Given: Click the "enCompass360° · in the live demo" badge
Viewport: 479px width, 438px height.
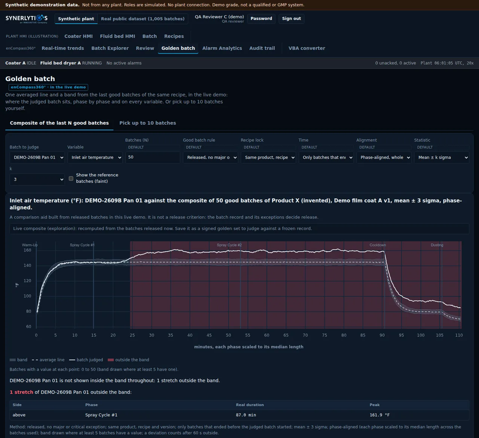Looking at the screenshot, I should click(48, 87).
